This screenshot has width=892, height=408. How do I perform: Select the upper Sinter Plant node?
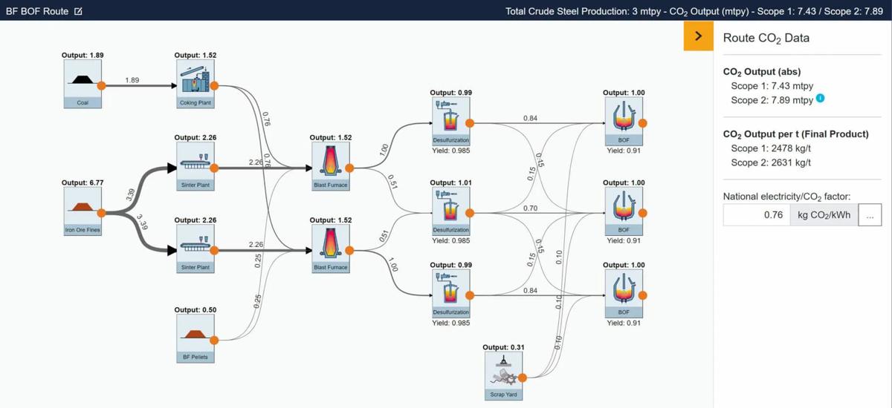195,166
